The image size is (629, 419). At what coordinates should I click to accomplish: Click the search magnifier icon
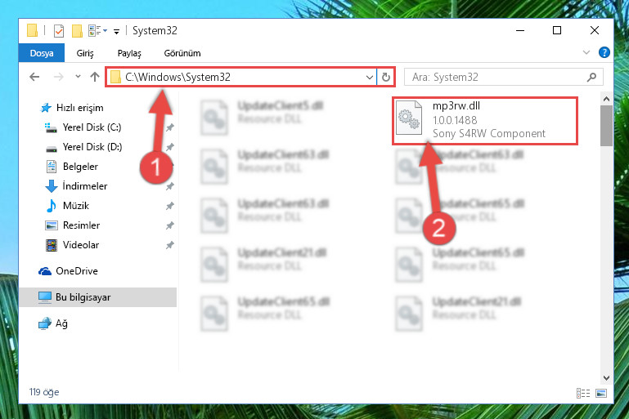point(591,77)
